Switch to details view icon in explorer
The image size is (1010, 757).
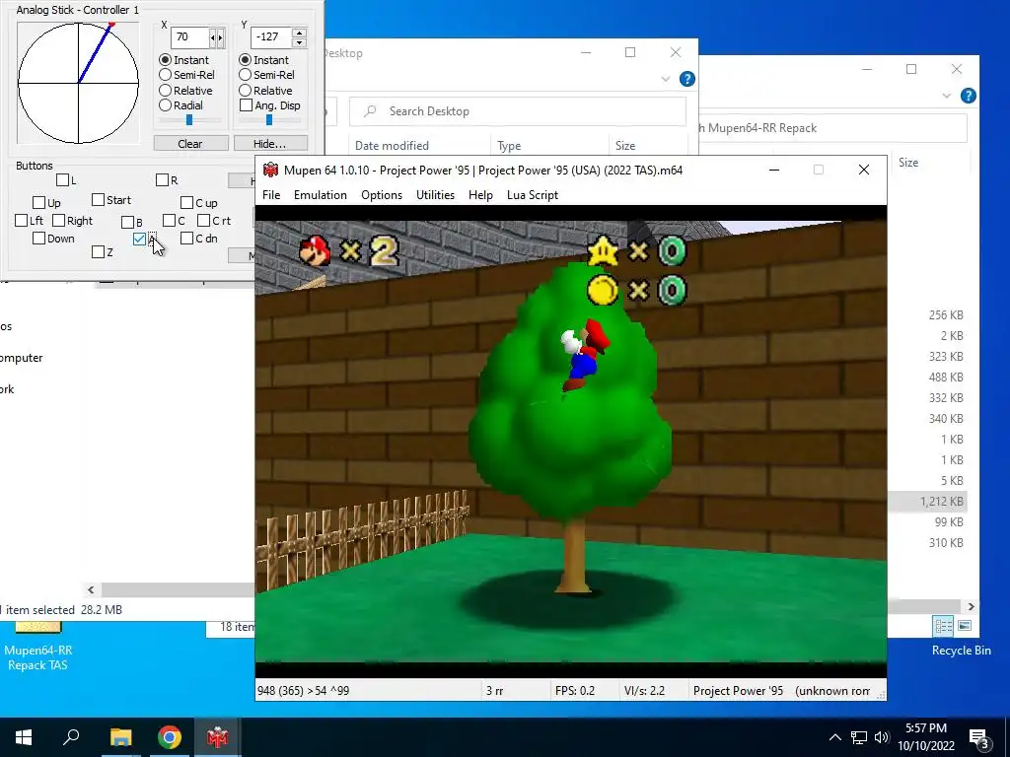(x=944, y=626)
